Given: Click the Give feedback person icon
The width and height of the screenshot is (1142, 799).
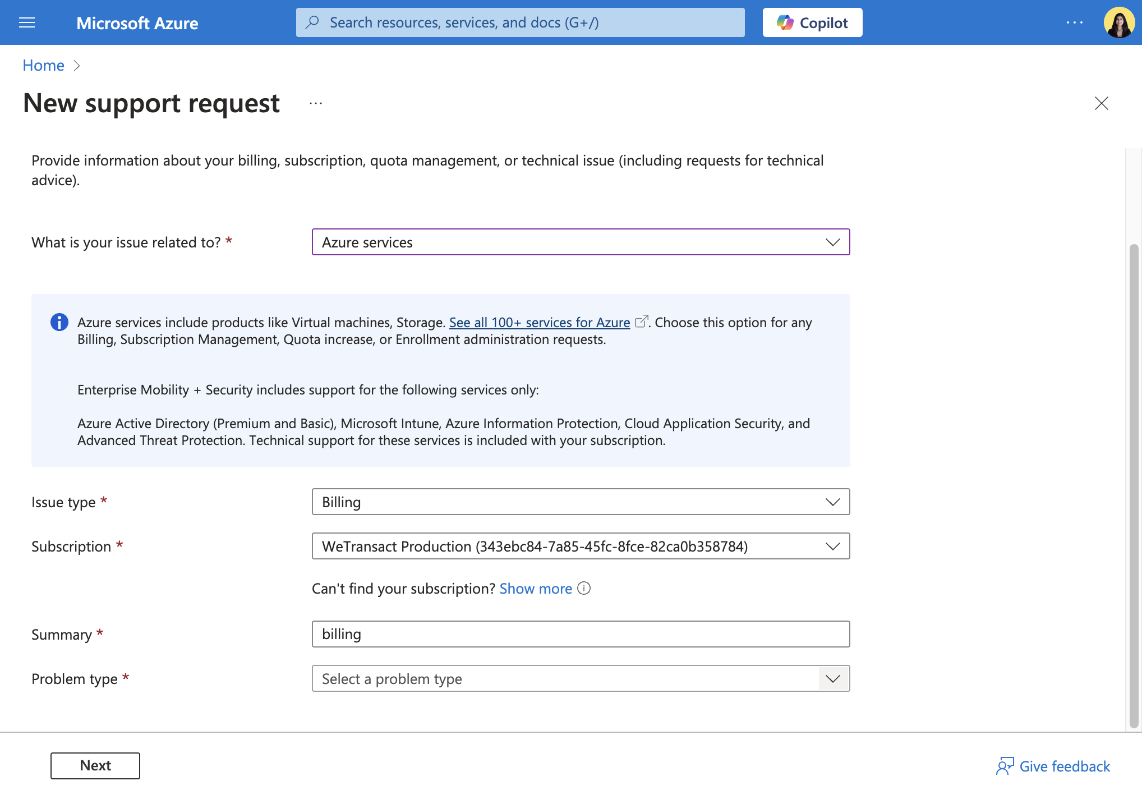Looking at the screenshot, I should tap(1005, 766).
